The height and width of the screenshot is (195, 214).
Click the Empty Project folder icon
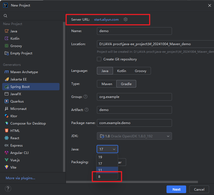(7, 53)
